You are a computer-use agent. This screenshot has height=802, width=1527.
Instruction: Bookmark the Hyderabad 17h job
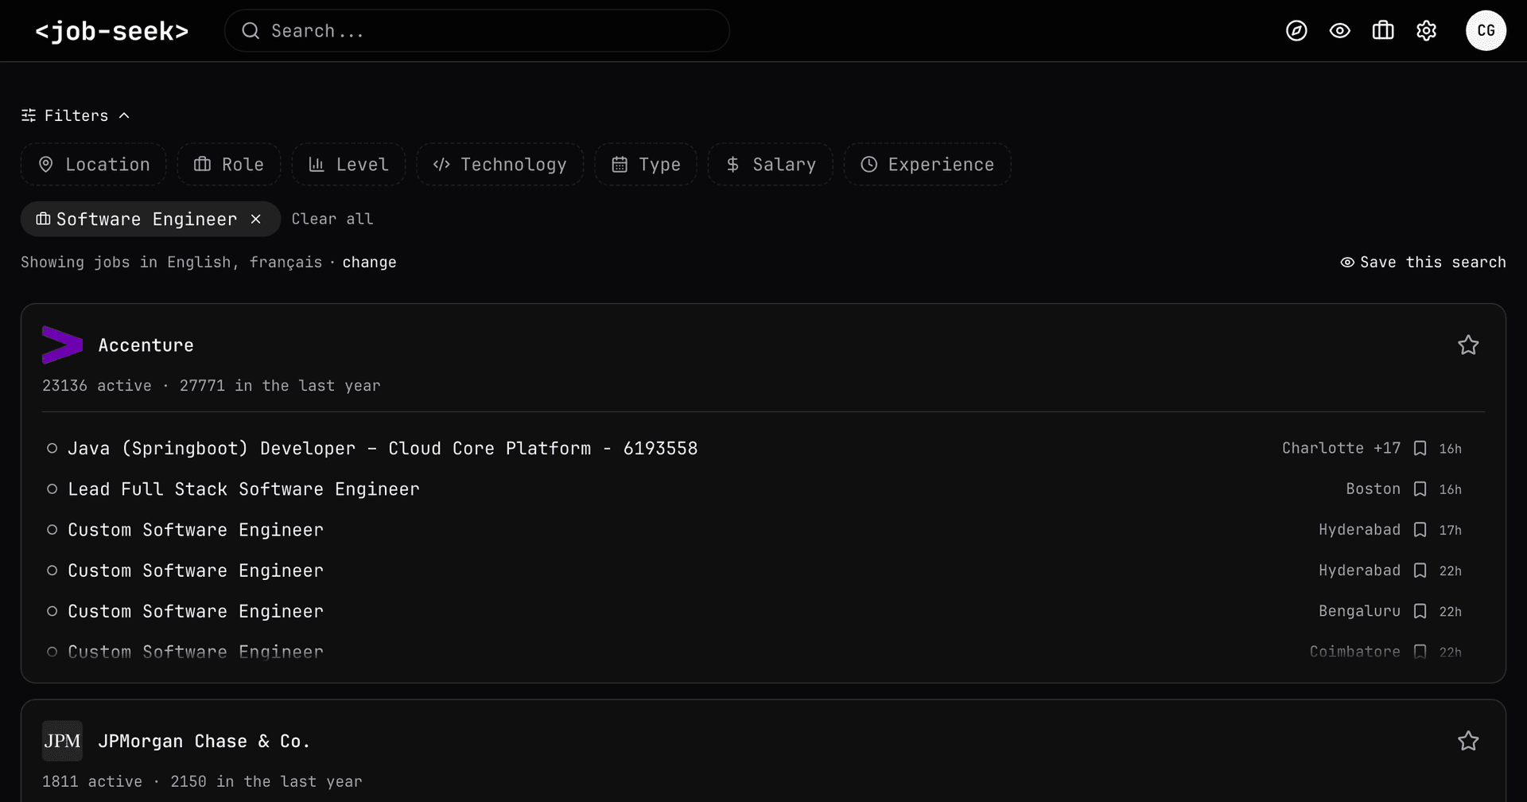pos(1420,530)
